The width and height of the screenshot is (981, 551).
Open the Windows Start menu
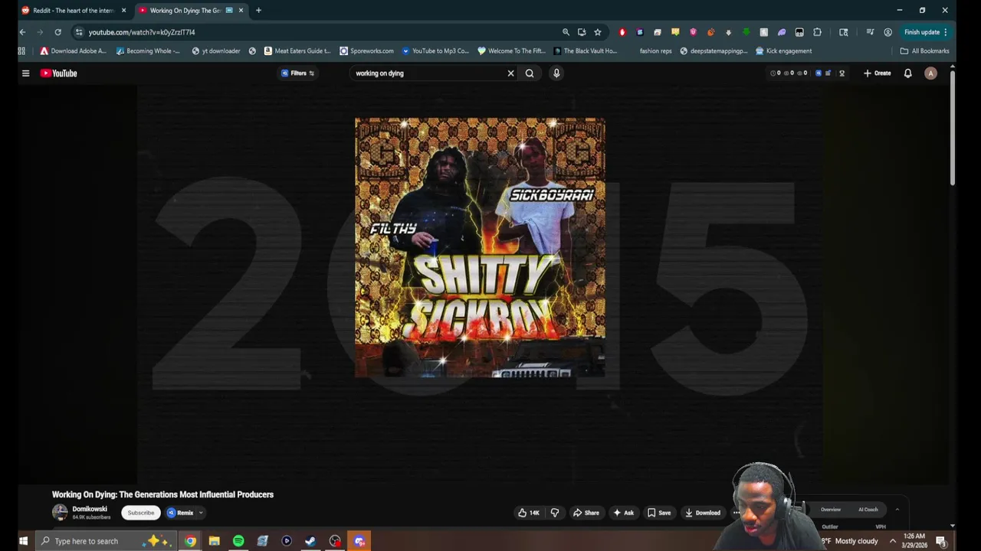[23, 541]
